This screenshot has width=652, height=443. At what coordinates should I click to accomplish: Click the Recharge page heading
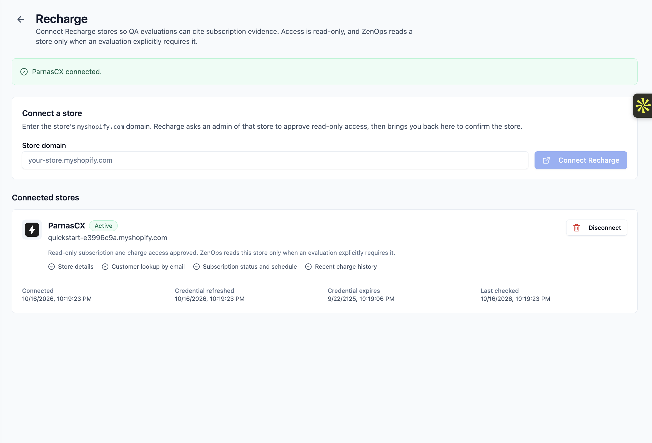[x=62, y=19]
